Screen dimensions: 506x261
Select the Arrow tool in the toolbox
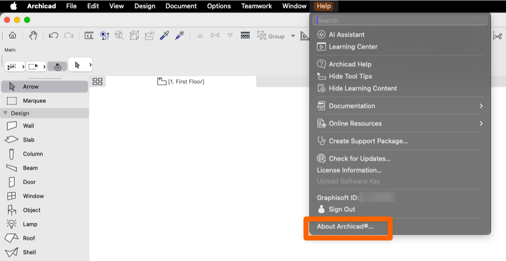(x=45, y=86)
